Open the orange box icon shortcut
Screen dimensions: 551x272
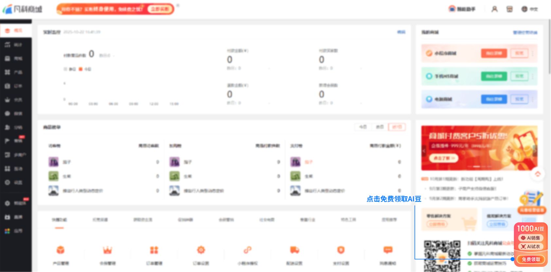point(60,250)
